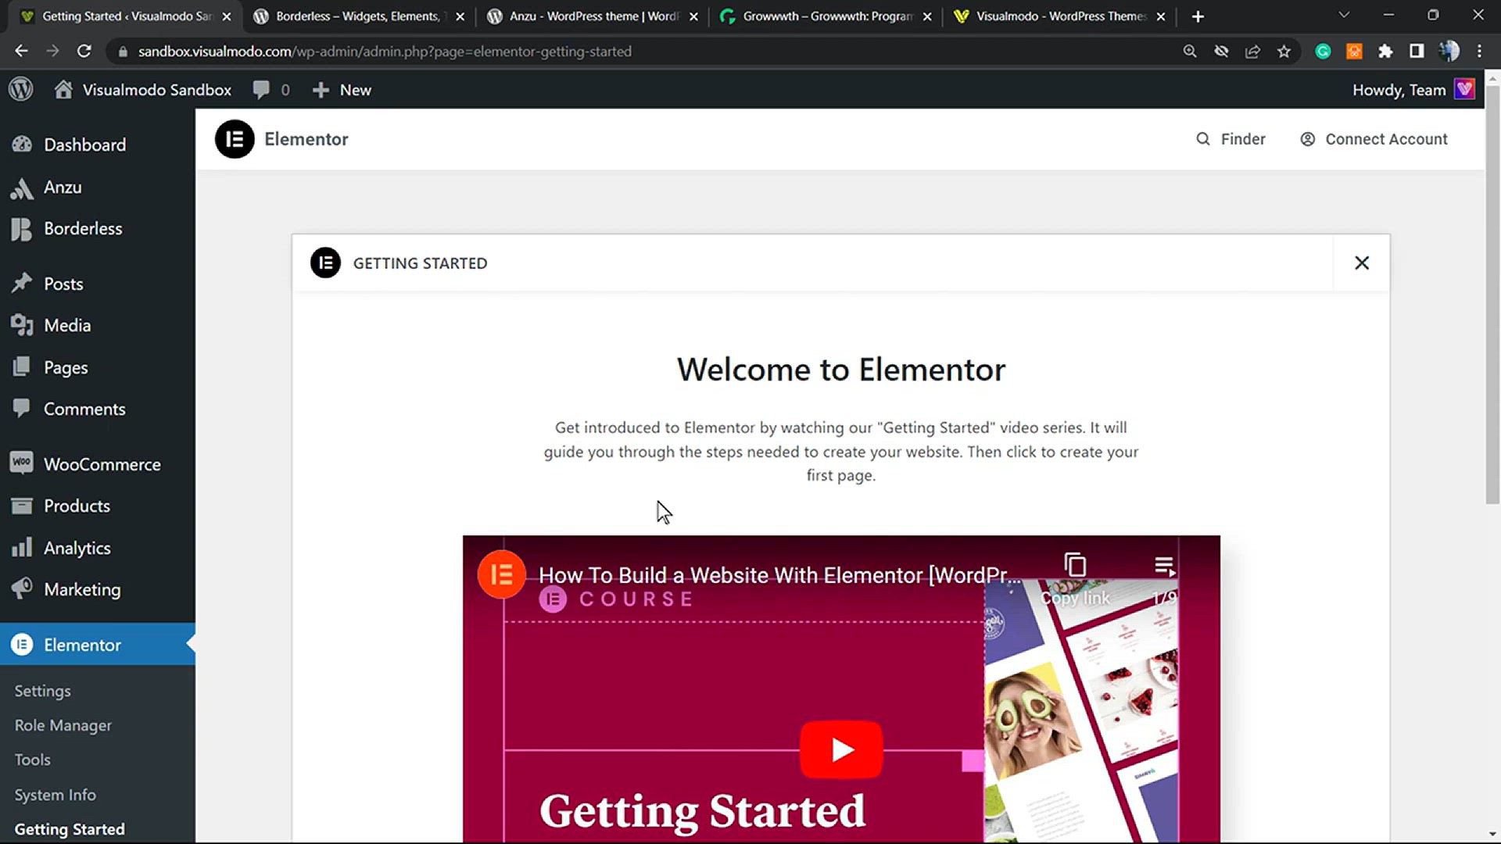Reload the current page
The image size is (1501, 844).
point(84,52)
